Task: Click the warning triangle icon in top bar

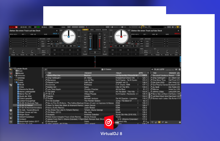Action: click(165, 27)
